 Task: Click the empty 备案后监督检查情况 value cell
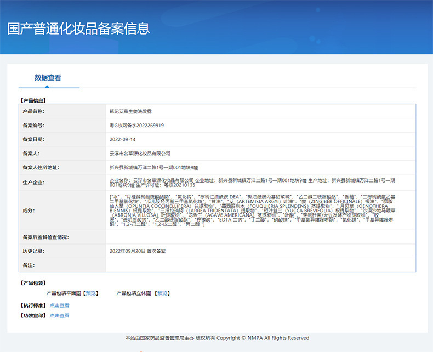pos(260,237)
